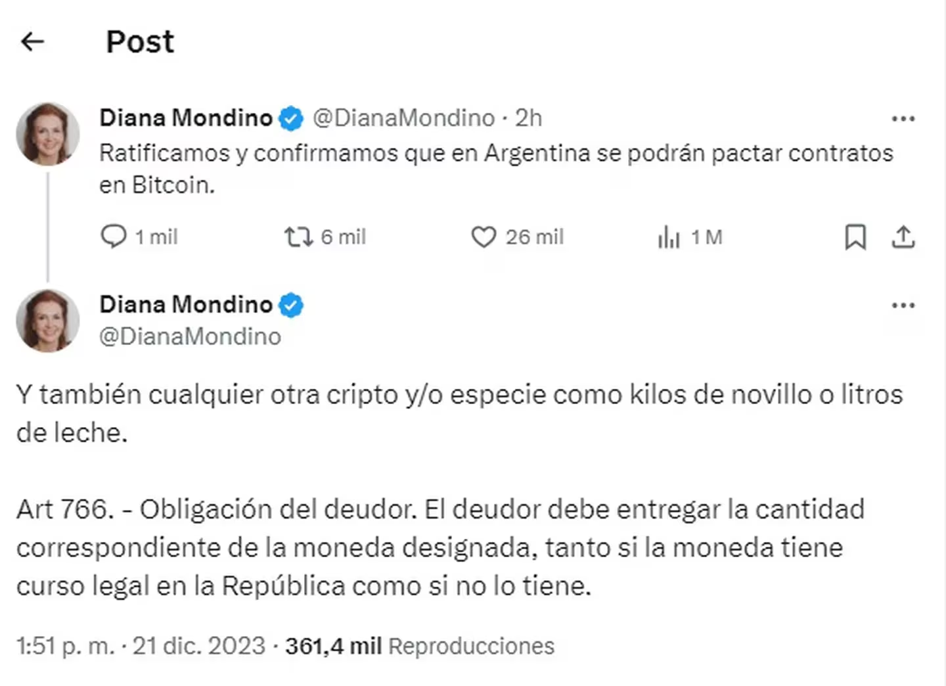Open more options on the first post
Screen dimensions: 946x686
[x=903, y=118]
